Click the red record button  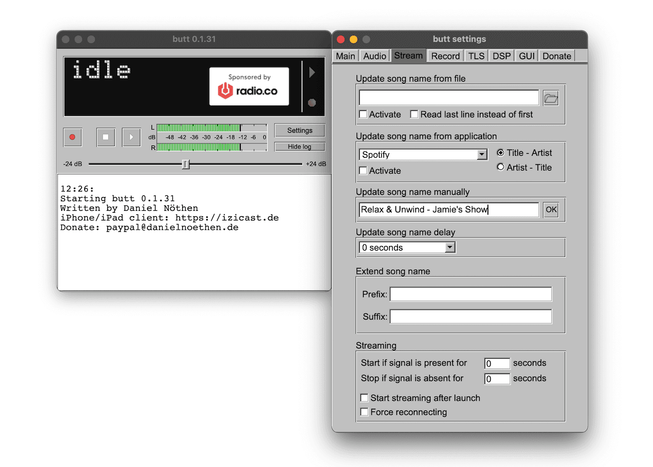click(72, 137)
